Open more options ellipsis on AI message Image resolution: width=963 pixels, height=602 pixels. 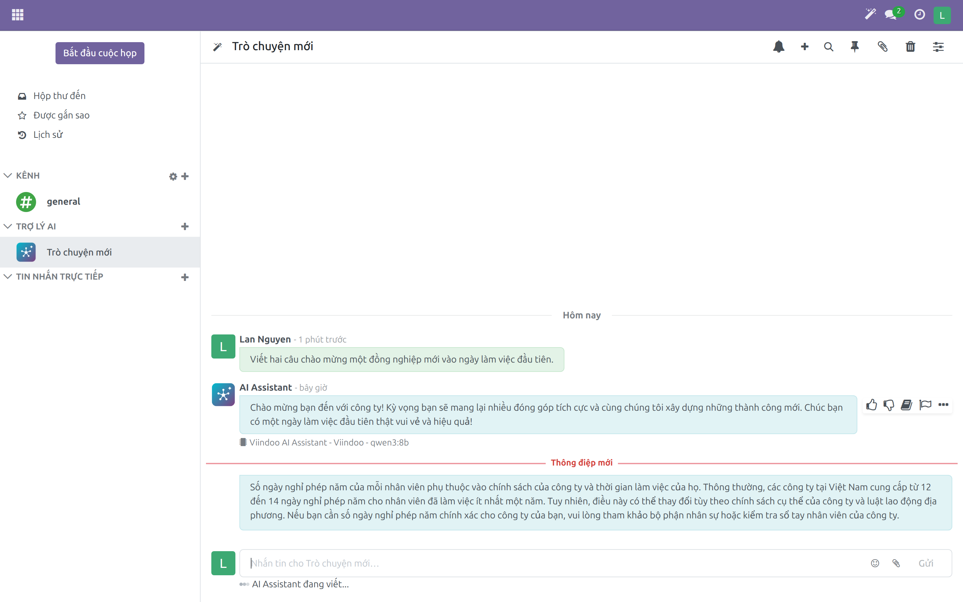point(943,405)
